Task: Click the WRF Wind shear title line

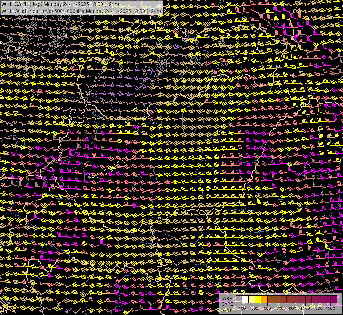Action: 81,11
